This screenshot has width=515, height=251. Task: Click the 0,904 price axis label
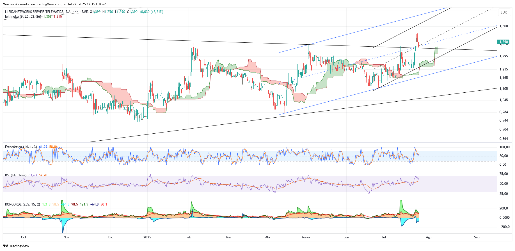[504, 129]
